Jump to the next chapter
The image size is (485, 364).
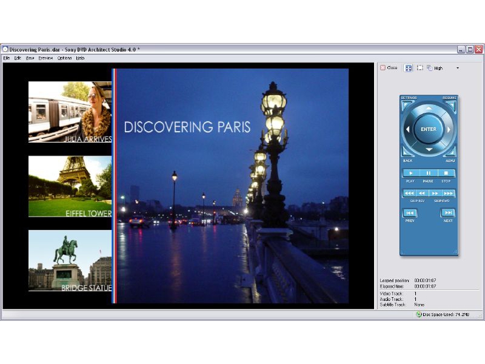448,213
